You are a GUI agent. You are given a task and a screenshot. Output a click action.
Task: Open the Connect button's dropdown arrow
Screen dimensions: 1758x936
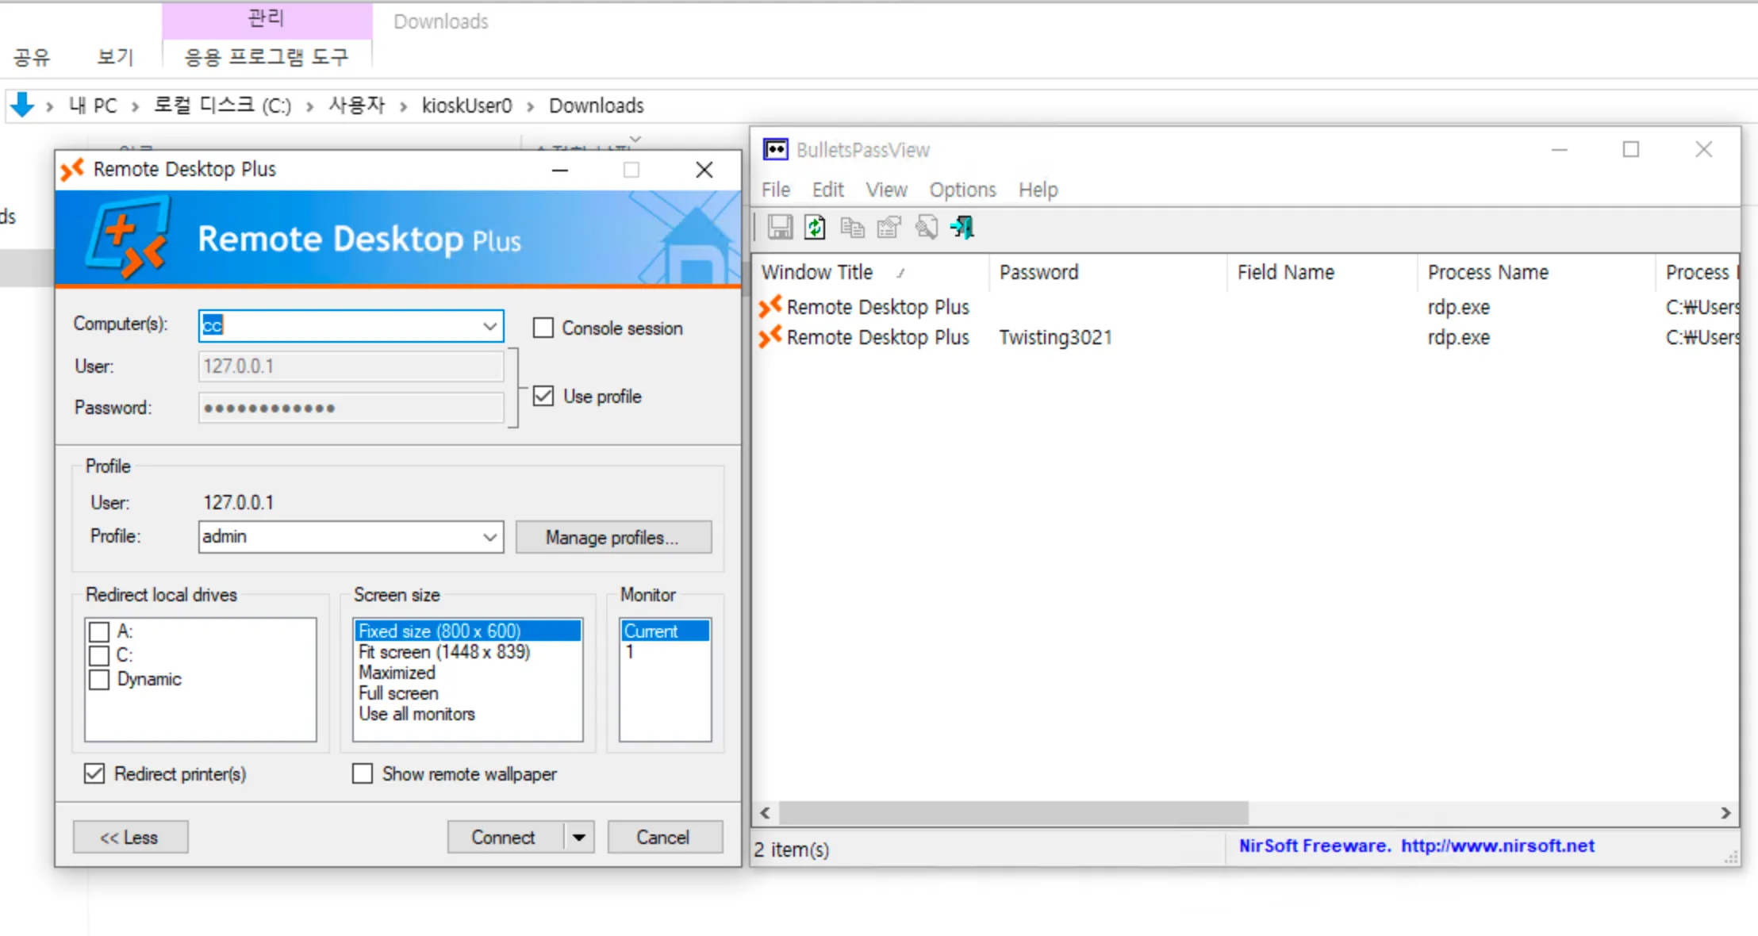tap(579, 837)
